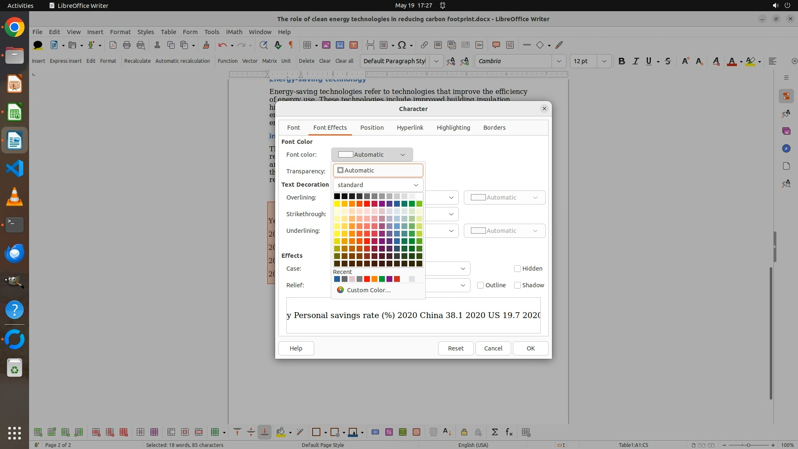The image size is (798, 449).
Task: Click the Print icon in toolbar
Action: (x=127, y=45)
